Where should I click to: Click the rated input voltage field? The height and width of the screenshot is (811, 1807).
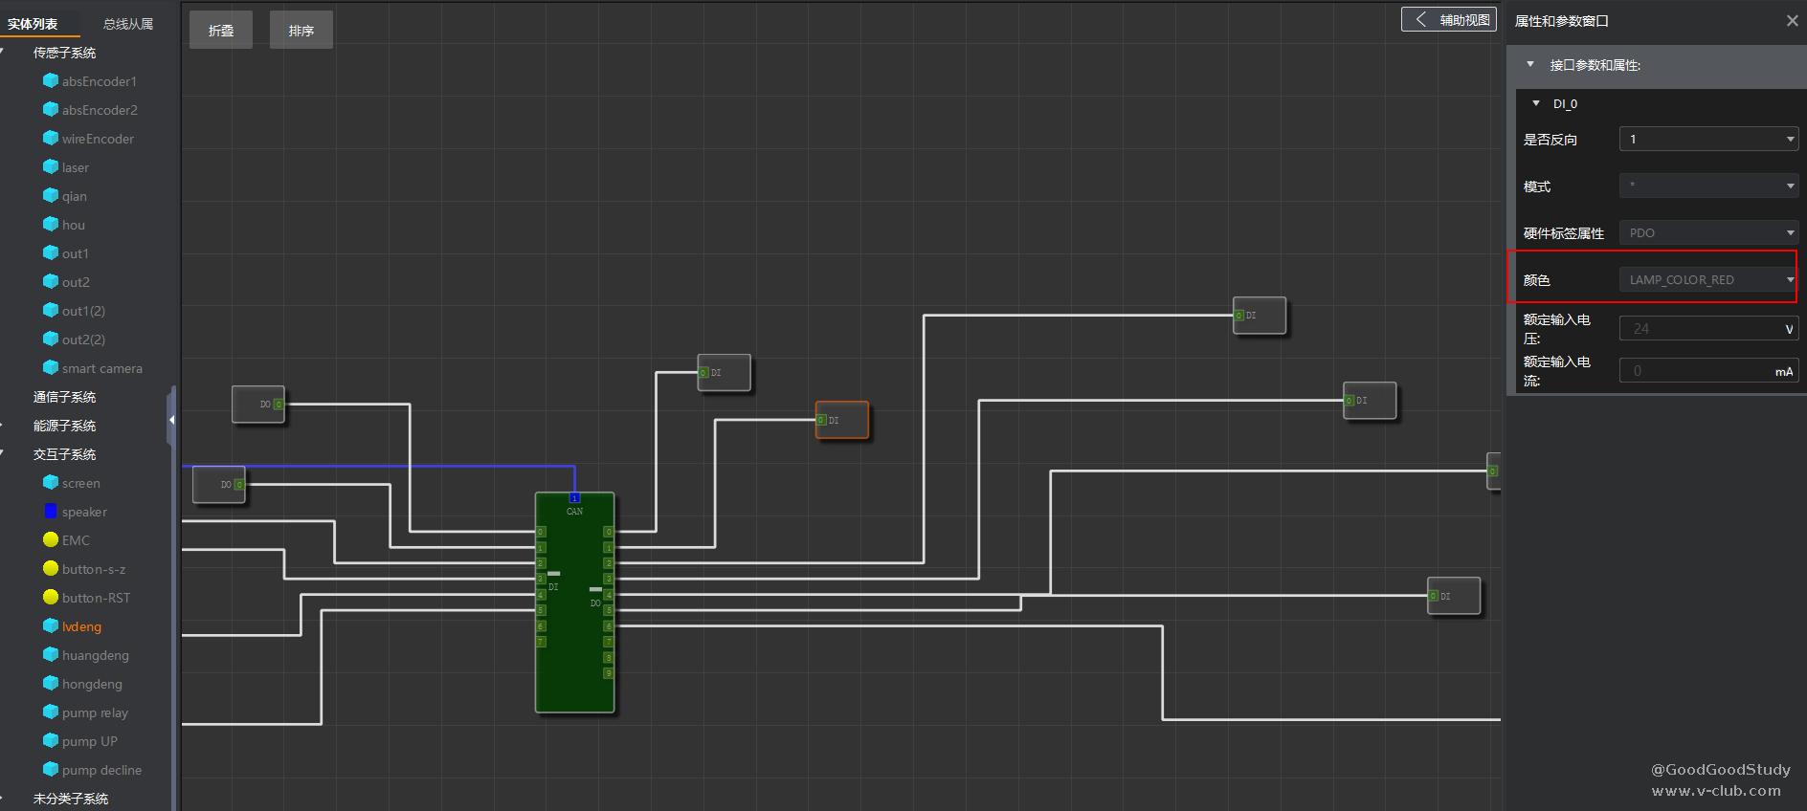pos(1699,329)
